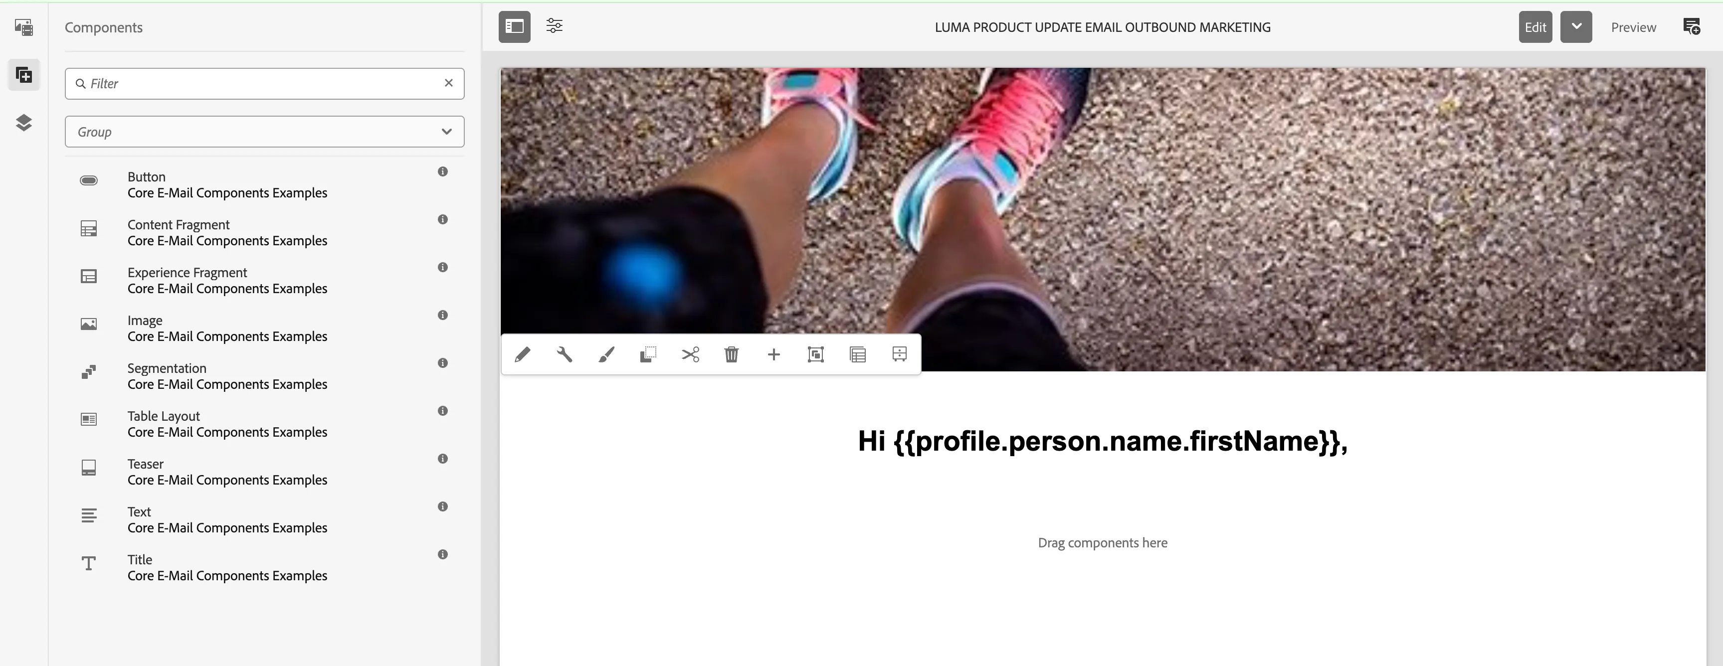The image size is (1723, 666).
Task: Click the wrench Configure icon
Action: tap(565, 354)
